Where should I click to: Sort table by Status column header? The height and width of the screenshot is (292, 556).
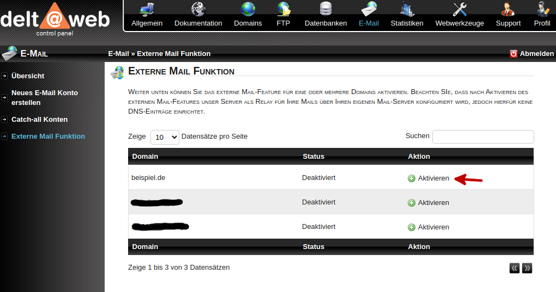tap(313, 157)
